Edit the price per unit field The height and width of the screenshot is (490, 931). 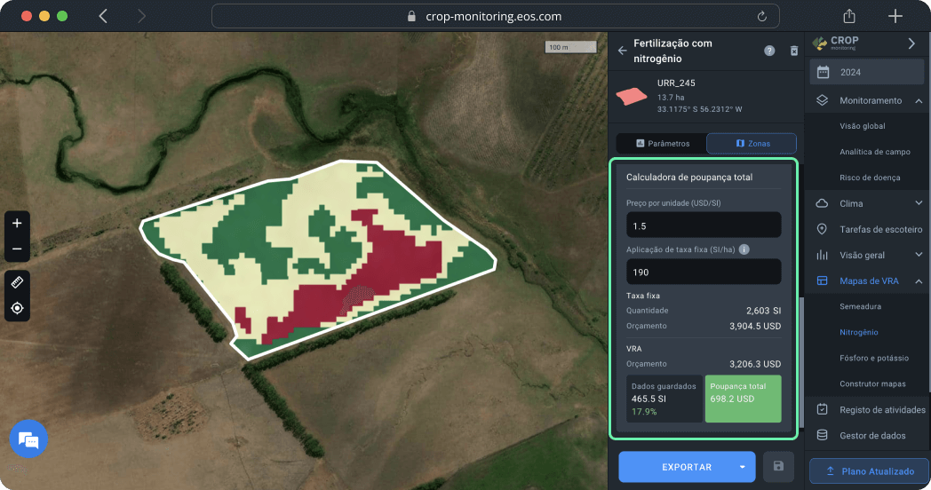point(703,225)
